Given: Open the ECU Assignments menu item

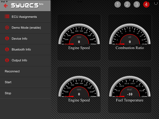Looking at the screenshot, I should point(24,17).
